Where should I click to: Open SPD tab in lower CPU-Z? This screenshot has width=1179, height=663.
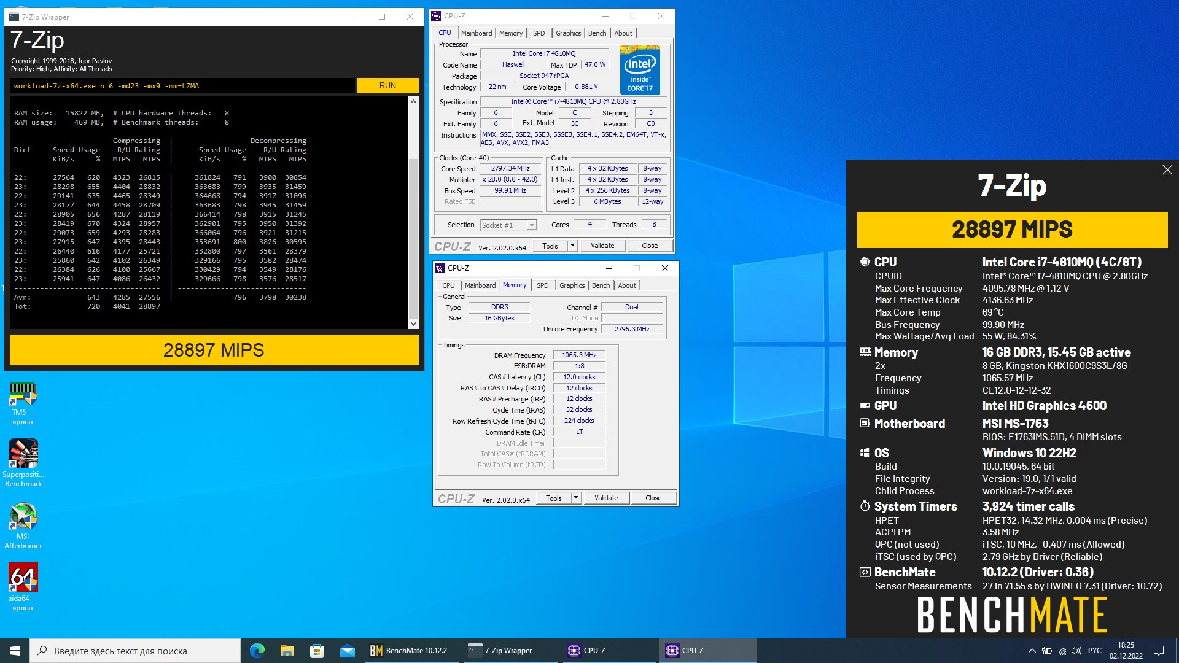pyautogui.click(x=543, y=285)
